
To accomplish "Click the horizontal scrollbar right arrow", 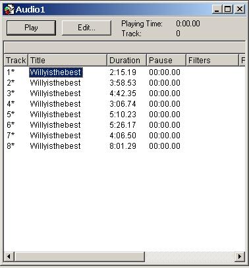I will (x=240, y=256).
